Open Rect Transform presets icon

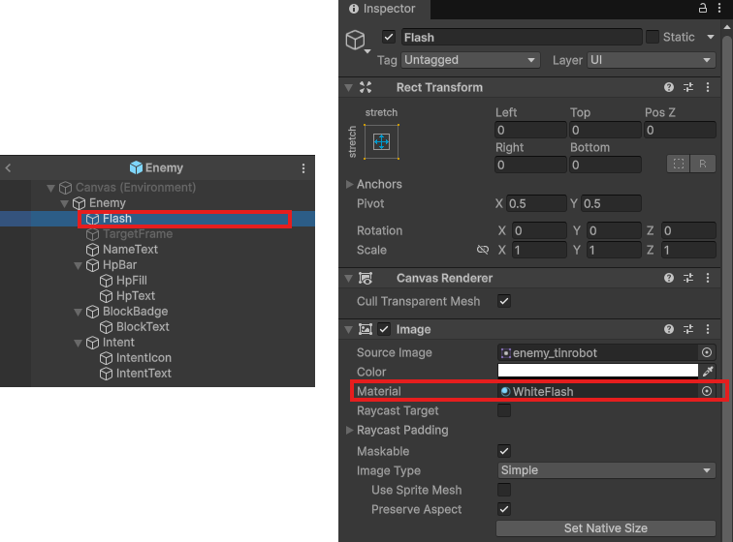688,87
